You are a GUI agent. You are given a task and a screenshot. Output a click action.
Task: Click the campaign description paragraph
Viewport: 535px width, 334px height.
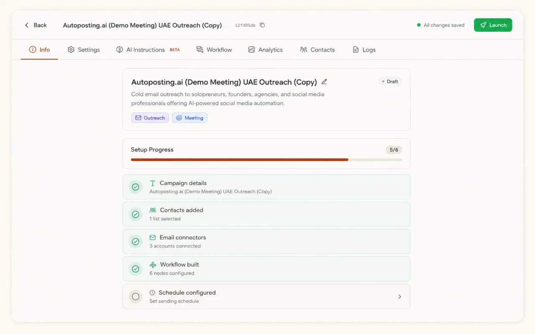(228, 98)
